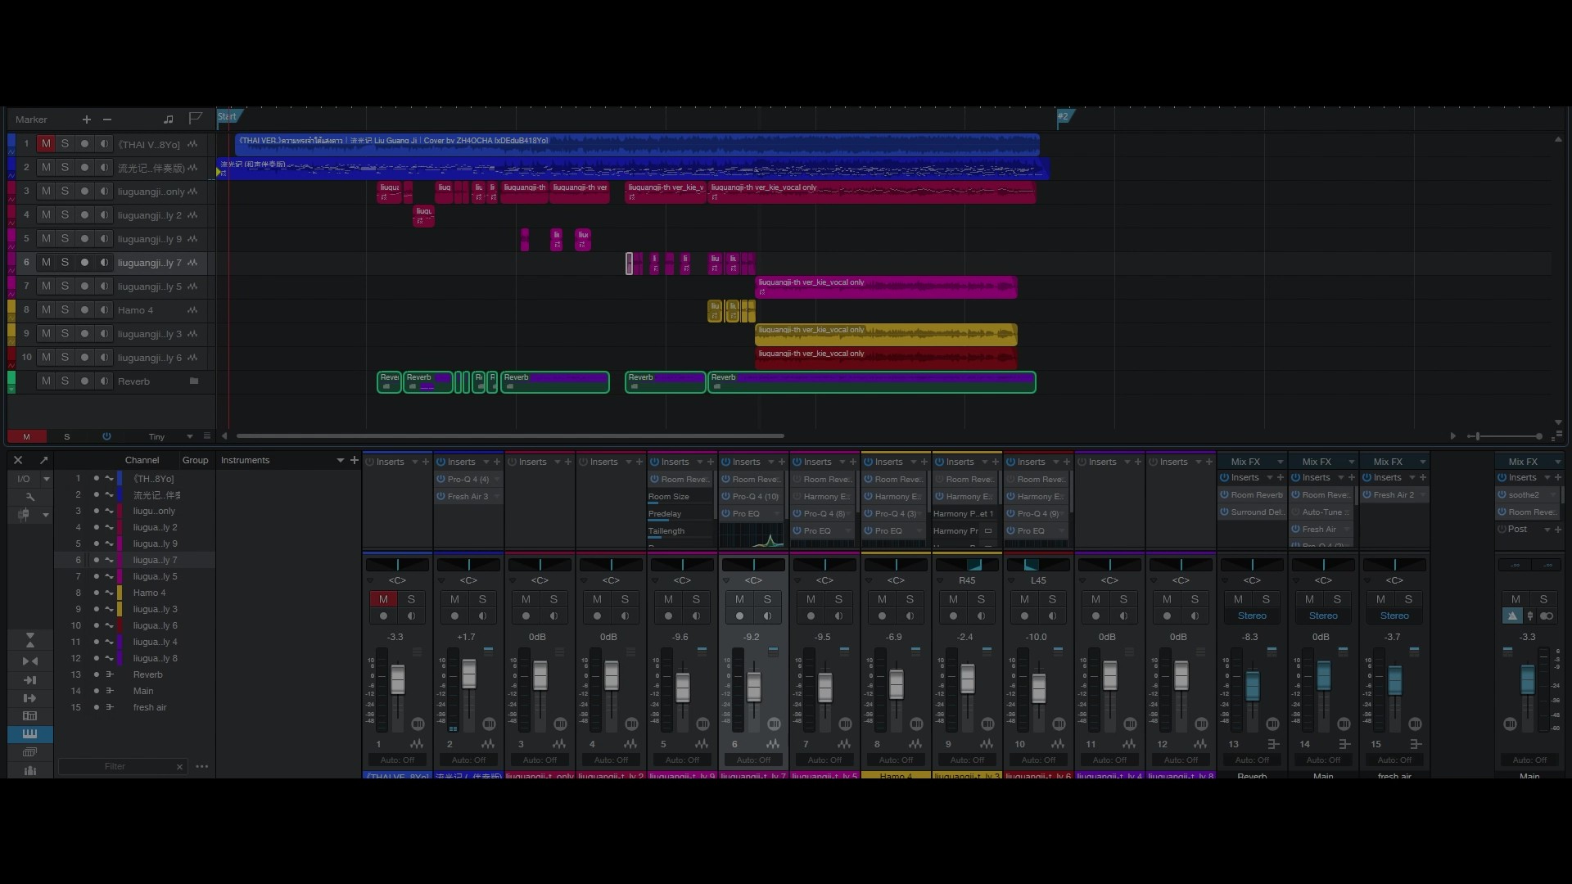The height and width of the screenshot is (884, 1572).
Task: Add a marker with the plus icon
Action: pyautogui.click(x=87, y=120)
